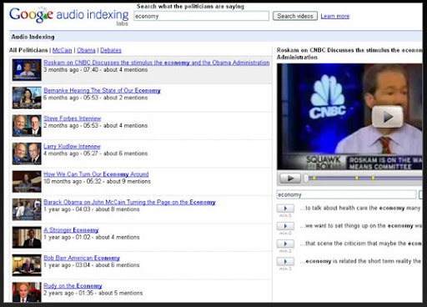Play the 'economy is related' snippet

click(285, 262)
